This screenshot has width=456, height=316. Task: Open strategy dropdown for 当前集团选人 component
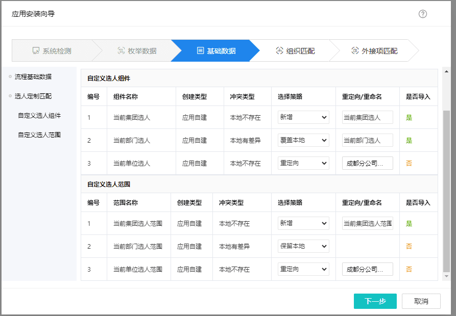tap(303, 117)
